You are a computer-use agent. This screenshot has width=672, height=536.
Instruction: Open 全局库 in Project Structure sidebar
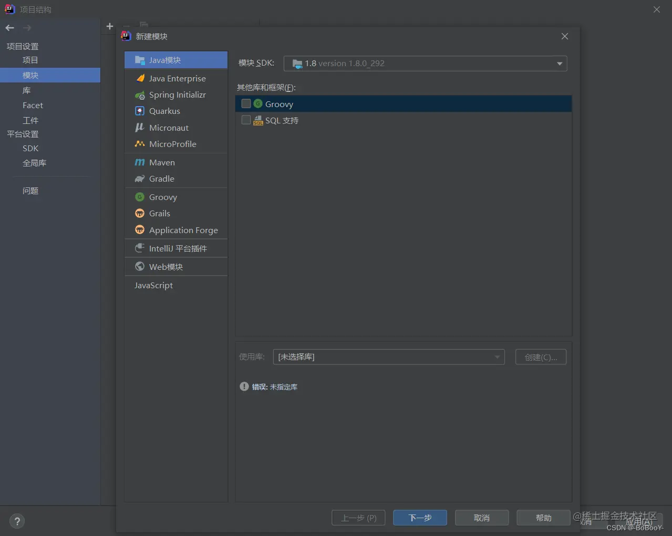34,163
